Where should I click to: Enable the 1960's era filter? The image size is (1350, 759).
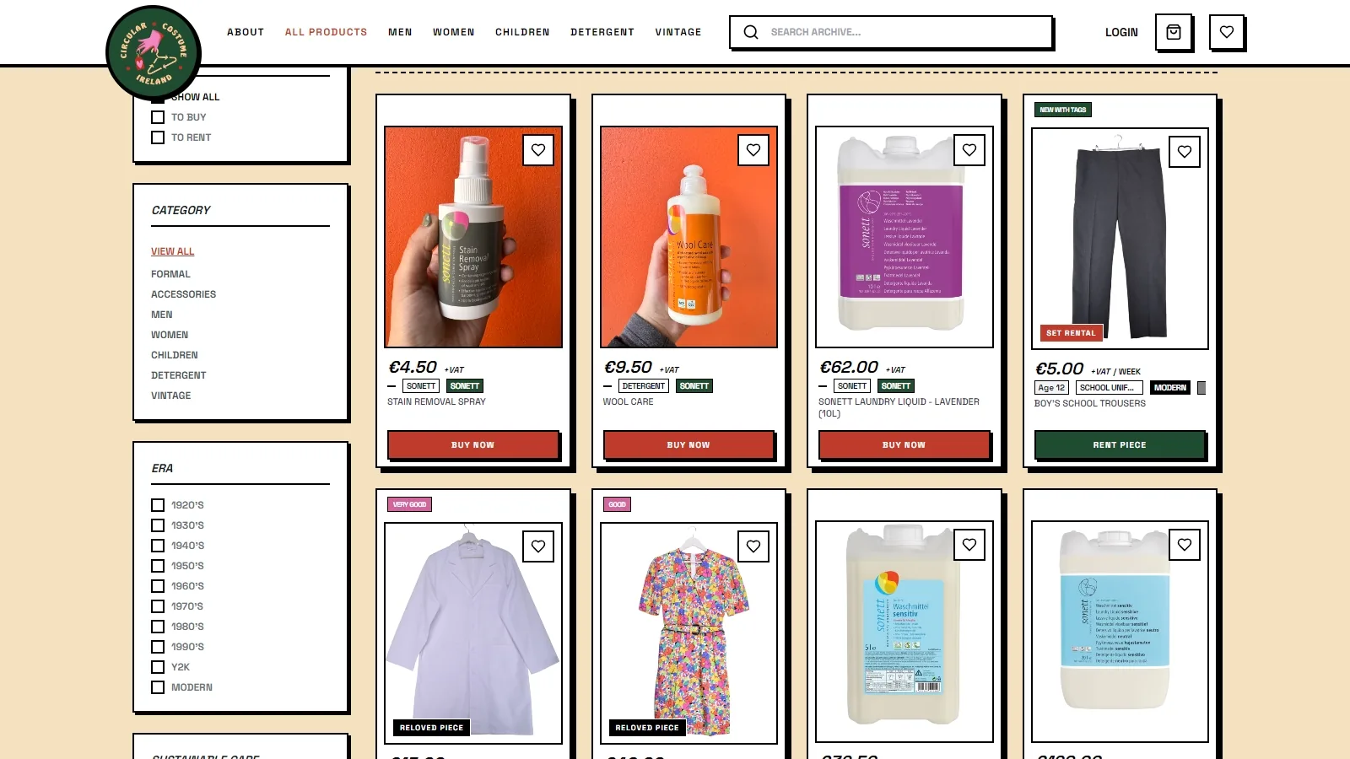point(158,586)
